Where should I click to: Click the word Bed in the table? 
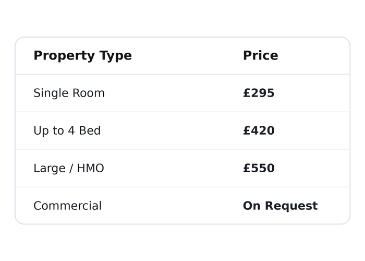point(90,130)
